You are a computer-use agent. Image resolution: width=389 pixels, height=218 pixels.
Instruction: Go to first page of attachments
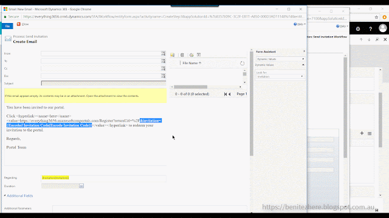click(225, 94)
